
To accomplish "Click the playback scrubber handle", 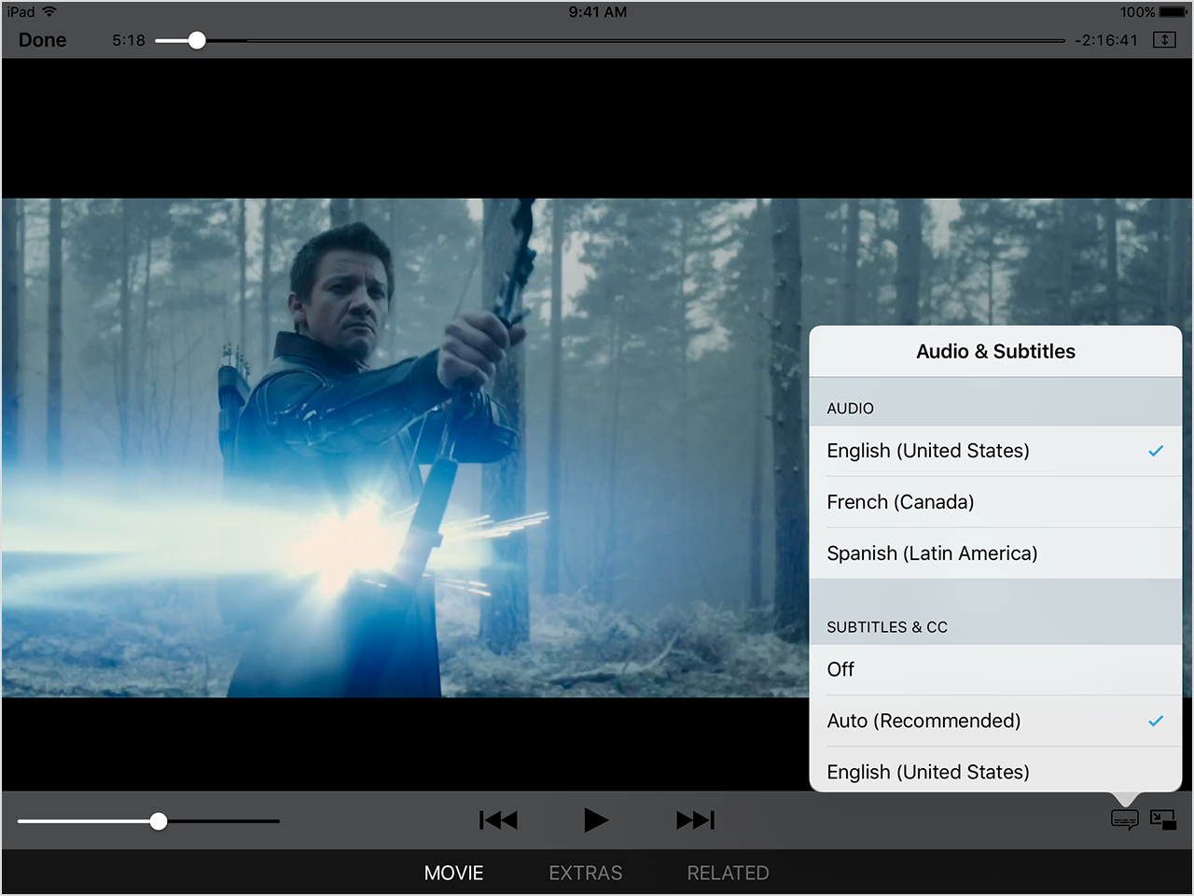I will tap(197, 40).
